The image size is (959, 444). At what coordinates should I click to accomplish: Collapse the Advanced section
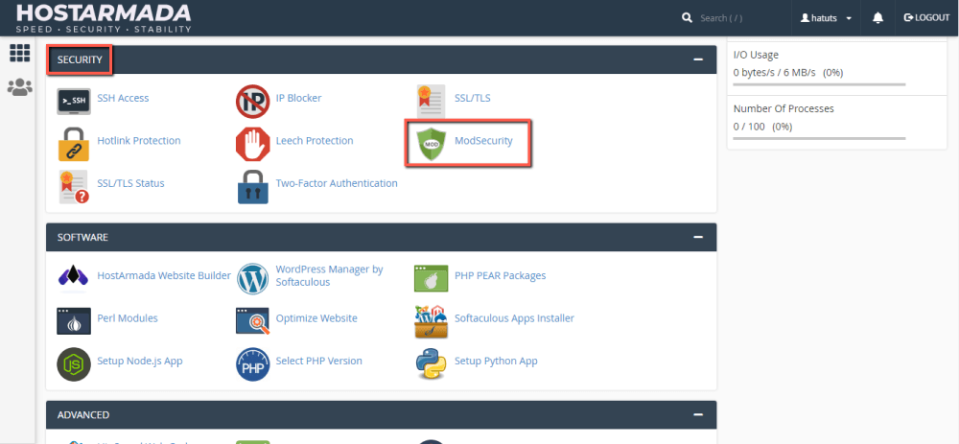pyautogui.click(x=698, y=414)
